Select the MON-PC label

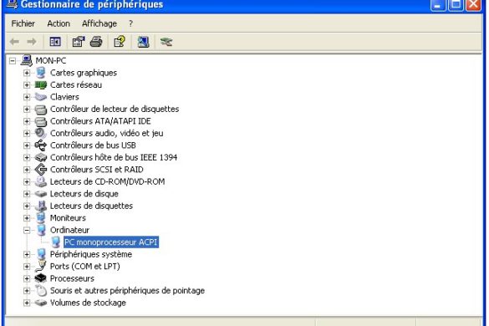[x=51, y=60]
